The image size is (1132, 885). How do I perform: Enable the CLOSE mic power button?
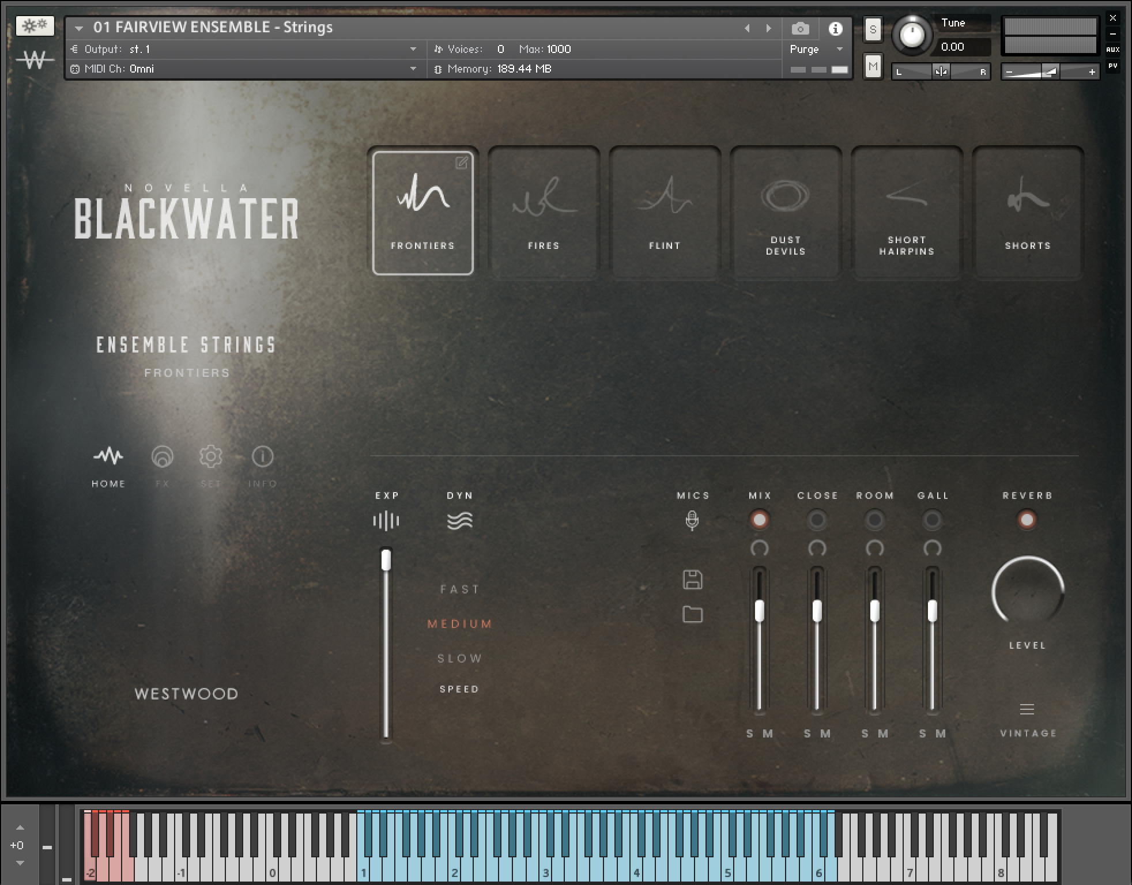(817, 520)
